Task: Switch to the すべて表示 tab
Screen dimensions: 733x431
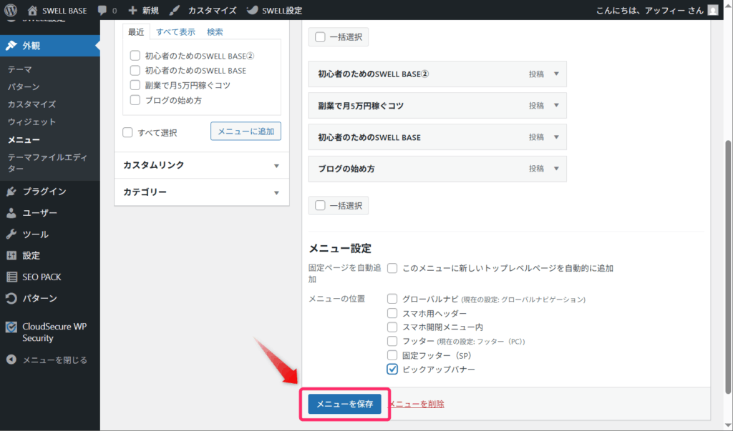Action: click(x=176, y=31)
